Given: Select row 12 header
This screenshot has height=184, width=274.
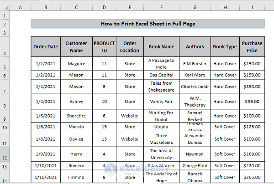Looking at the screenshot, I should [x=5, y=154].
